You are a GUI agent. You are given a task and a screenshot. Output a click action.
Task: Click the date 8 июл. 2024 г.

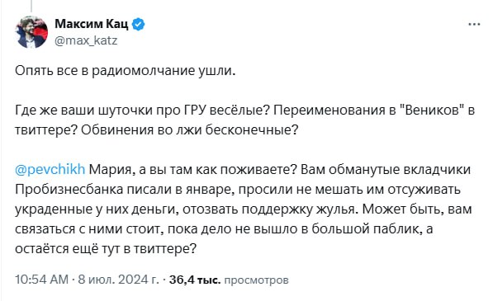tap(119, 280)
